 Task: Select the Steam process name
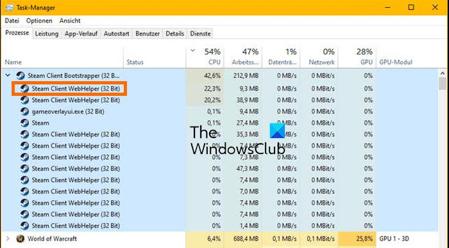(x=40, y=123)
